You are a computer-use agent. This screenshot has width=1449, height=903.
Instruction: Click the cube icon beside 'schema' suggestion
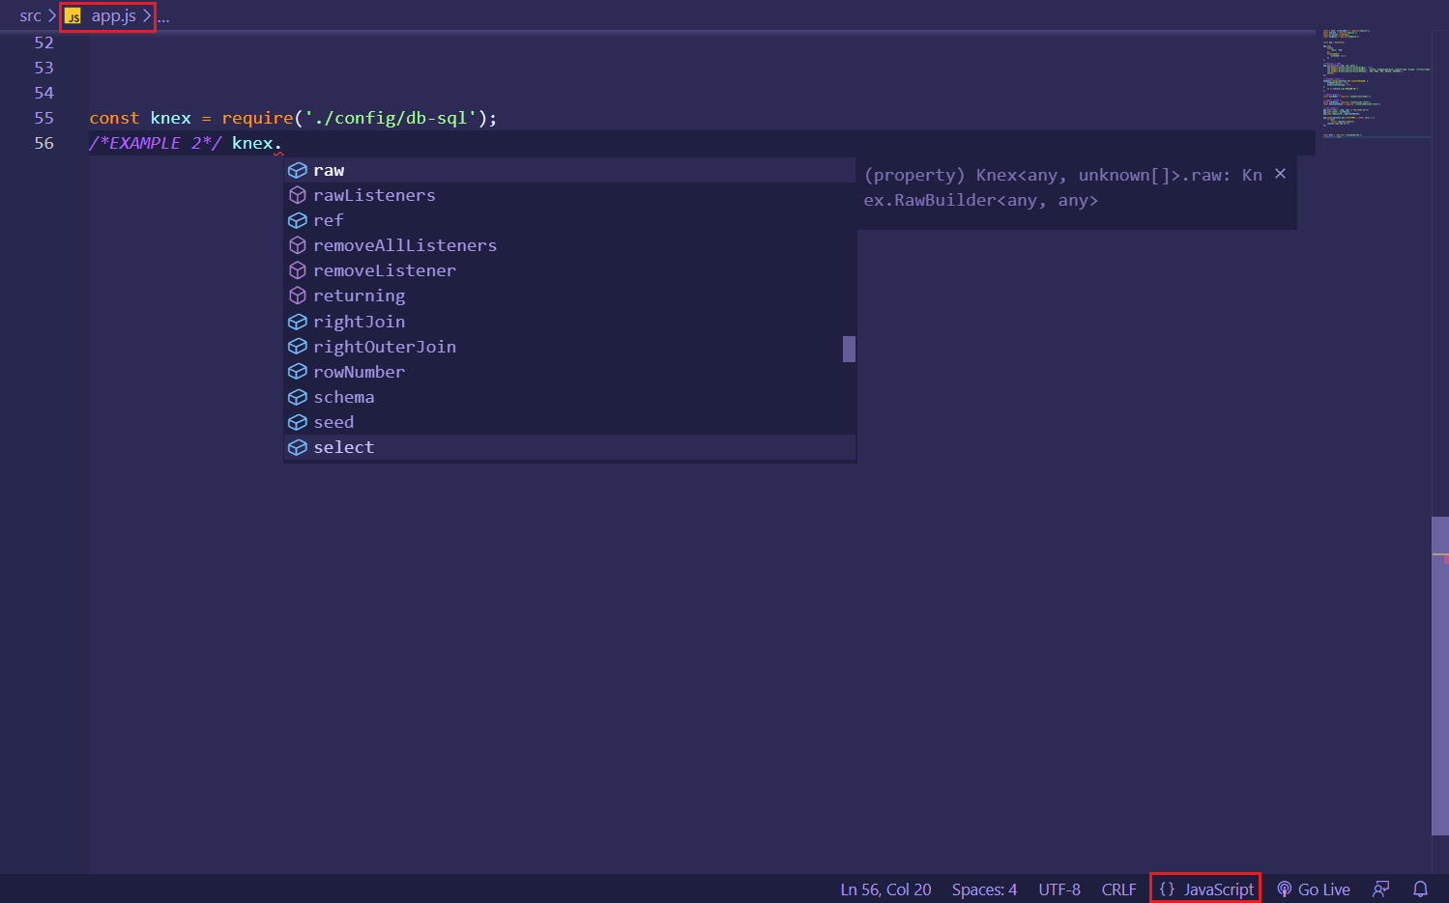pyautogui.click(x=298, y=396)
